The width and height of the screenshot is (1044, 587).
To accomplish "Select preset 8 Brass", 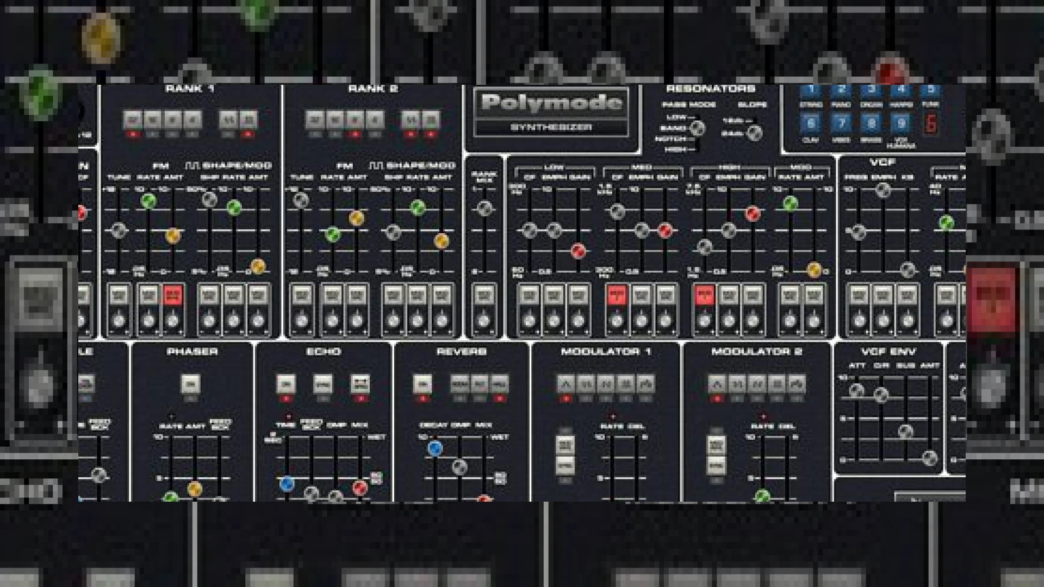I will (871, 123).
